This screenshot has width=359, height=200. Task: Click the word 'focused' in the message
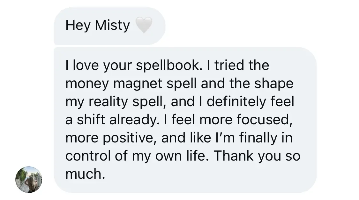(x=264, y=120)
